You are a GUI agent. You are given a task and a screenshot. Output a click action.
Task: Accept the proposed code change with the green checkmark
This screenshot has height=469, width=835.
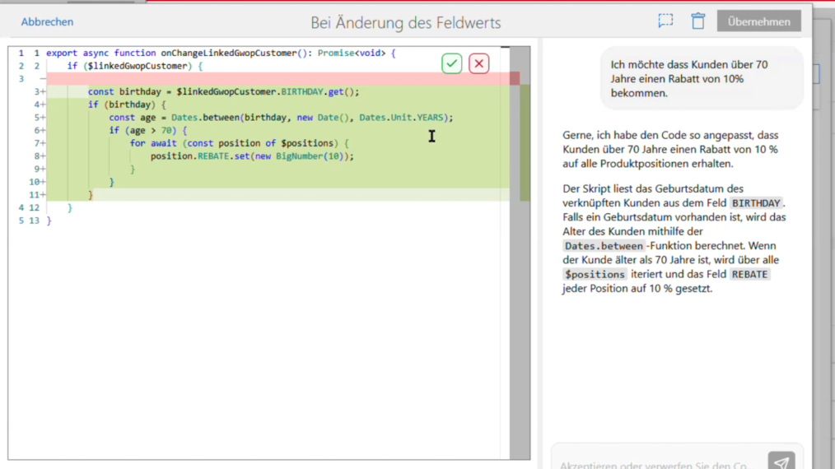click(x=451, y=63)
